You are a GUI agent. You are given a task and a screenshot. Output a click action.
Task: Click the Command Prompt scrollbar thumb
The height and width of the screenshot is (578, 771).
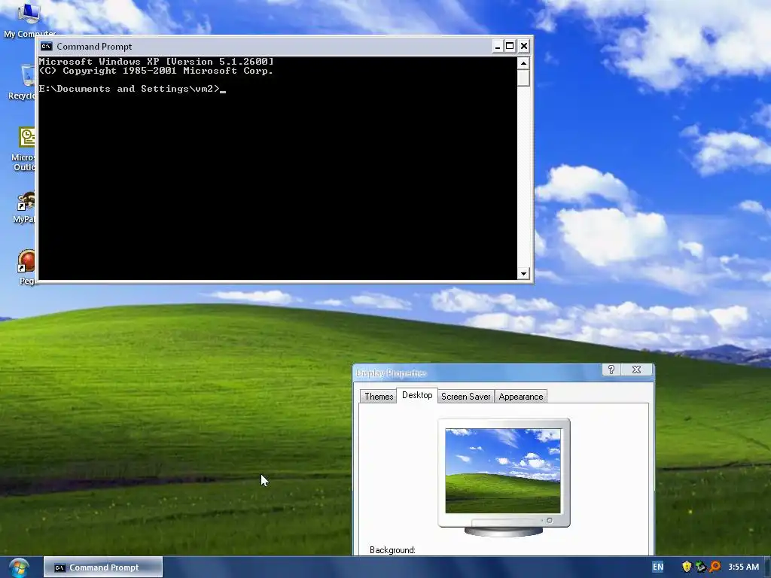pyautogui.click(x=523, y=78)
